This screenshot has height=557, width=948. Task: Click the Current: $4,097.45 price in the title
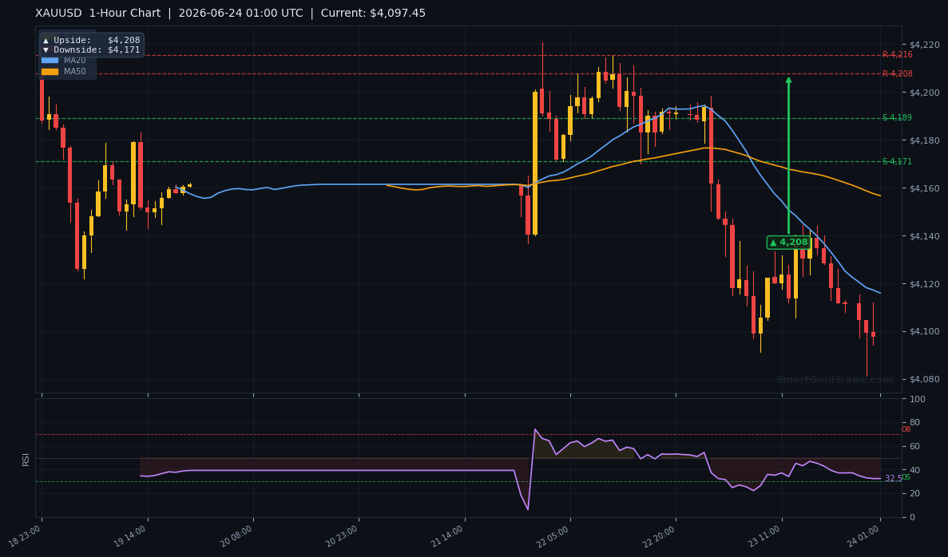373,14
